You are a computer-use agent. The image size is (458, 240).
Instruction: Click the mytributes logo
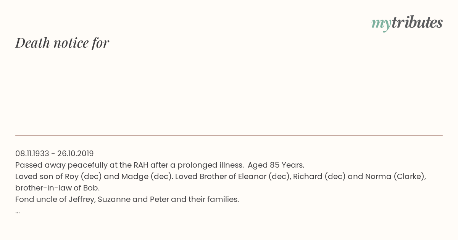tap(407, 24)
